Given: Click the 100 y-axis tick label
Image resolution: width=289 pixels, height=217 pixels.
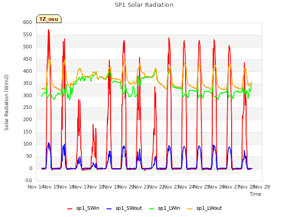Looking at the screenshot, I should [x=28, y=144].
